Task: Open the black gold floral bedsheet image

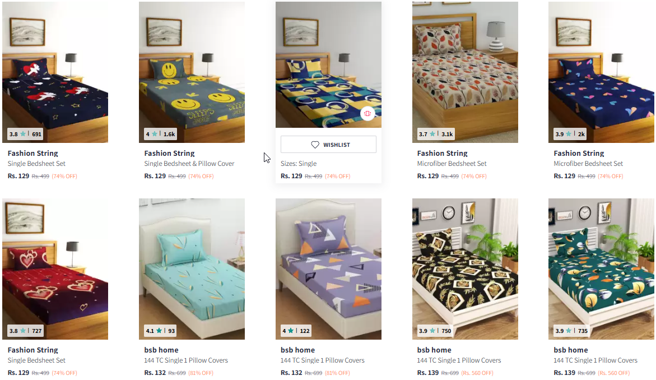Action: [465, 268]
